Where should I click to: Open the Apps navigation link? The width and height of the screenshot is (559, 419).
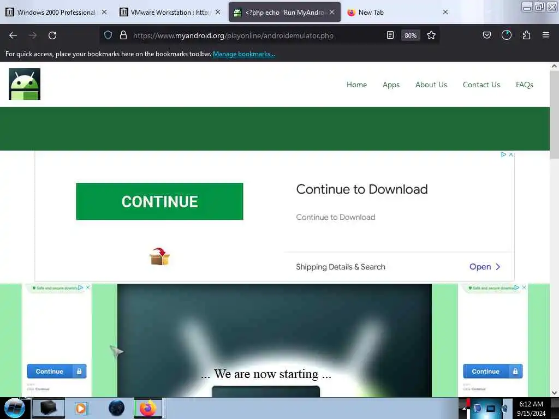tap(391, 85)
